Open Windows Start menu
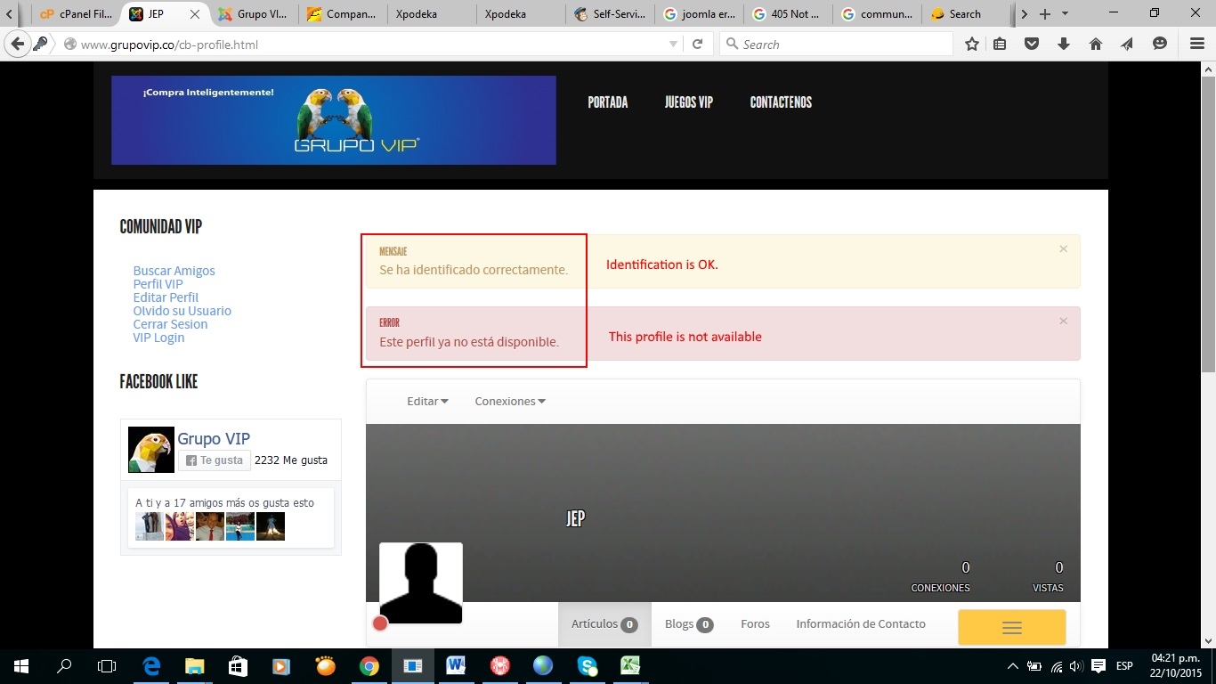This screenshot has height=684, width=1216. pyautogui.click(x=21, y=666)
